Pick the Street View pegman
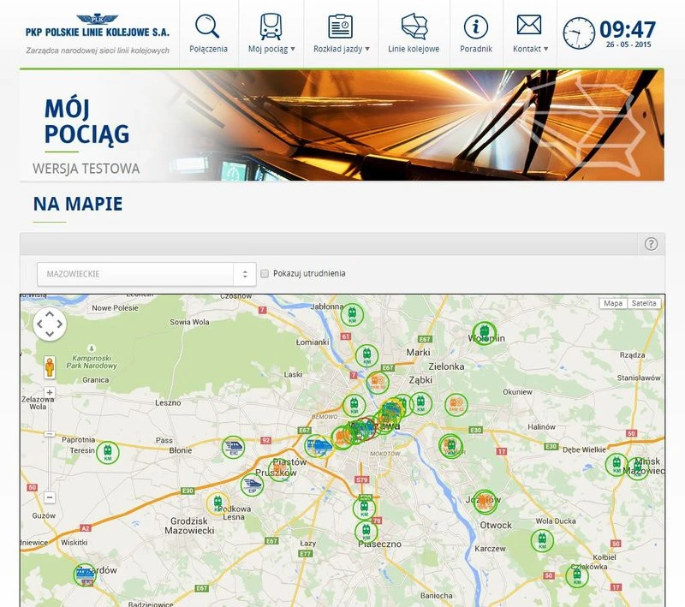685x607 pixels. click(x=50, y=366)
